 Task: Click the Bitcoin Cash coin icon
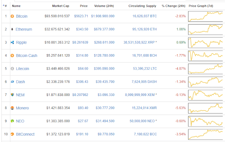click(x=12, y=56)
